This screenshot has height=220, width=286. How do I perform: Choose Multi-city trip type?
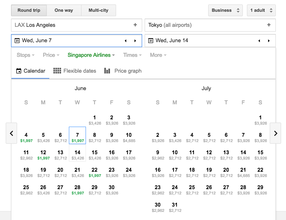click(x=98, y=10)
